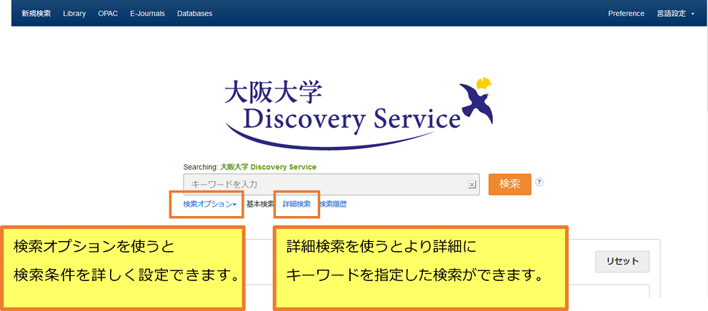Image resolution: width=708 pixels, height=311 pixels.
Task: Click the orange 検索 button
Action: pos(510,184)
